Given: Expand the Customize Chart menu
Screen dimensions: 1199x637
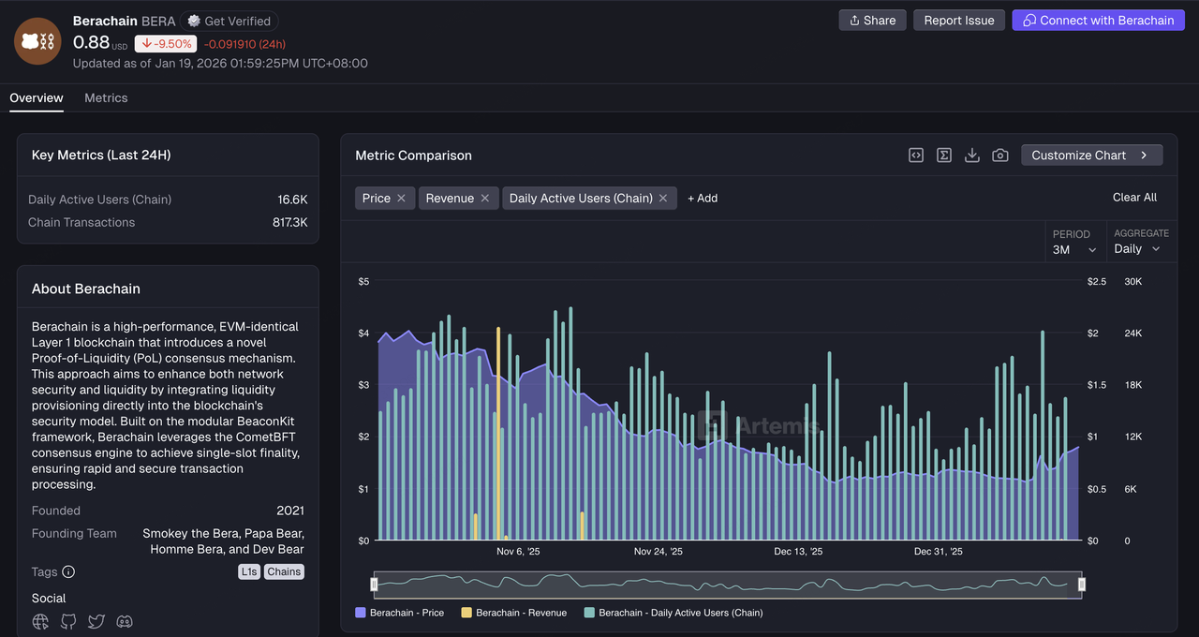Looking at the screenshot, I should coord(1091,156).
